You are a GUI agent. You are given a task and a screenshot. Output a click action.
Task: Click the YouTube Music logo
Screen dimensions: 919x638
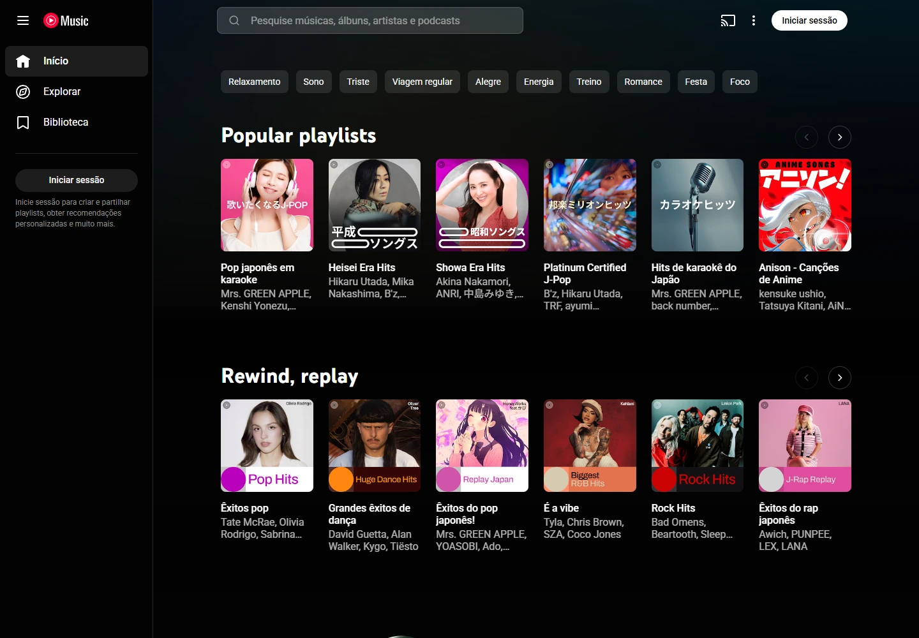[66, 20]
